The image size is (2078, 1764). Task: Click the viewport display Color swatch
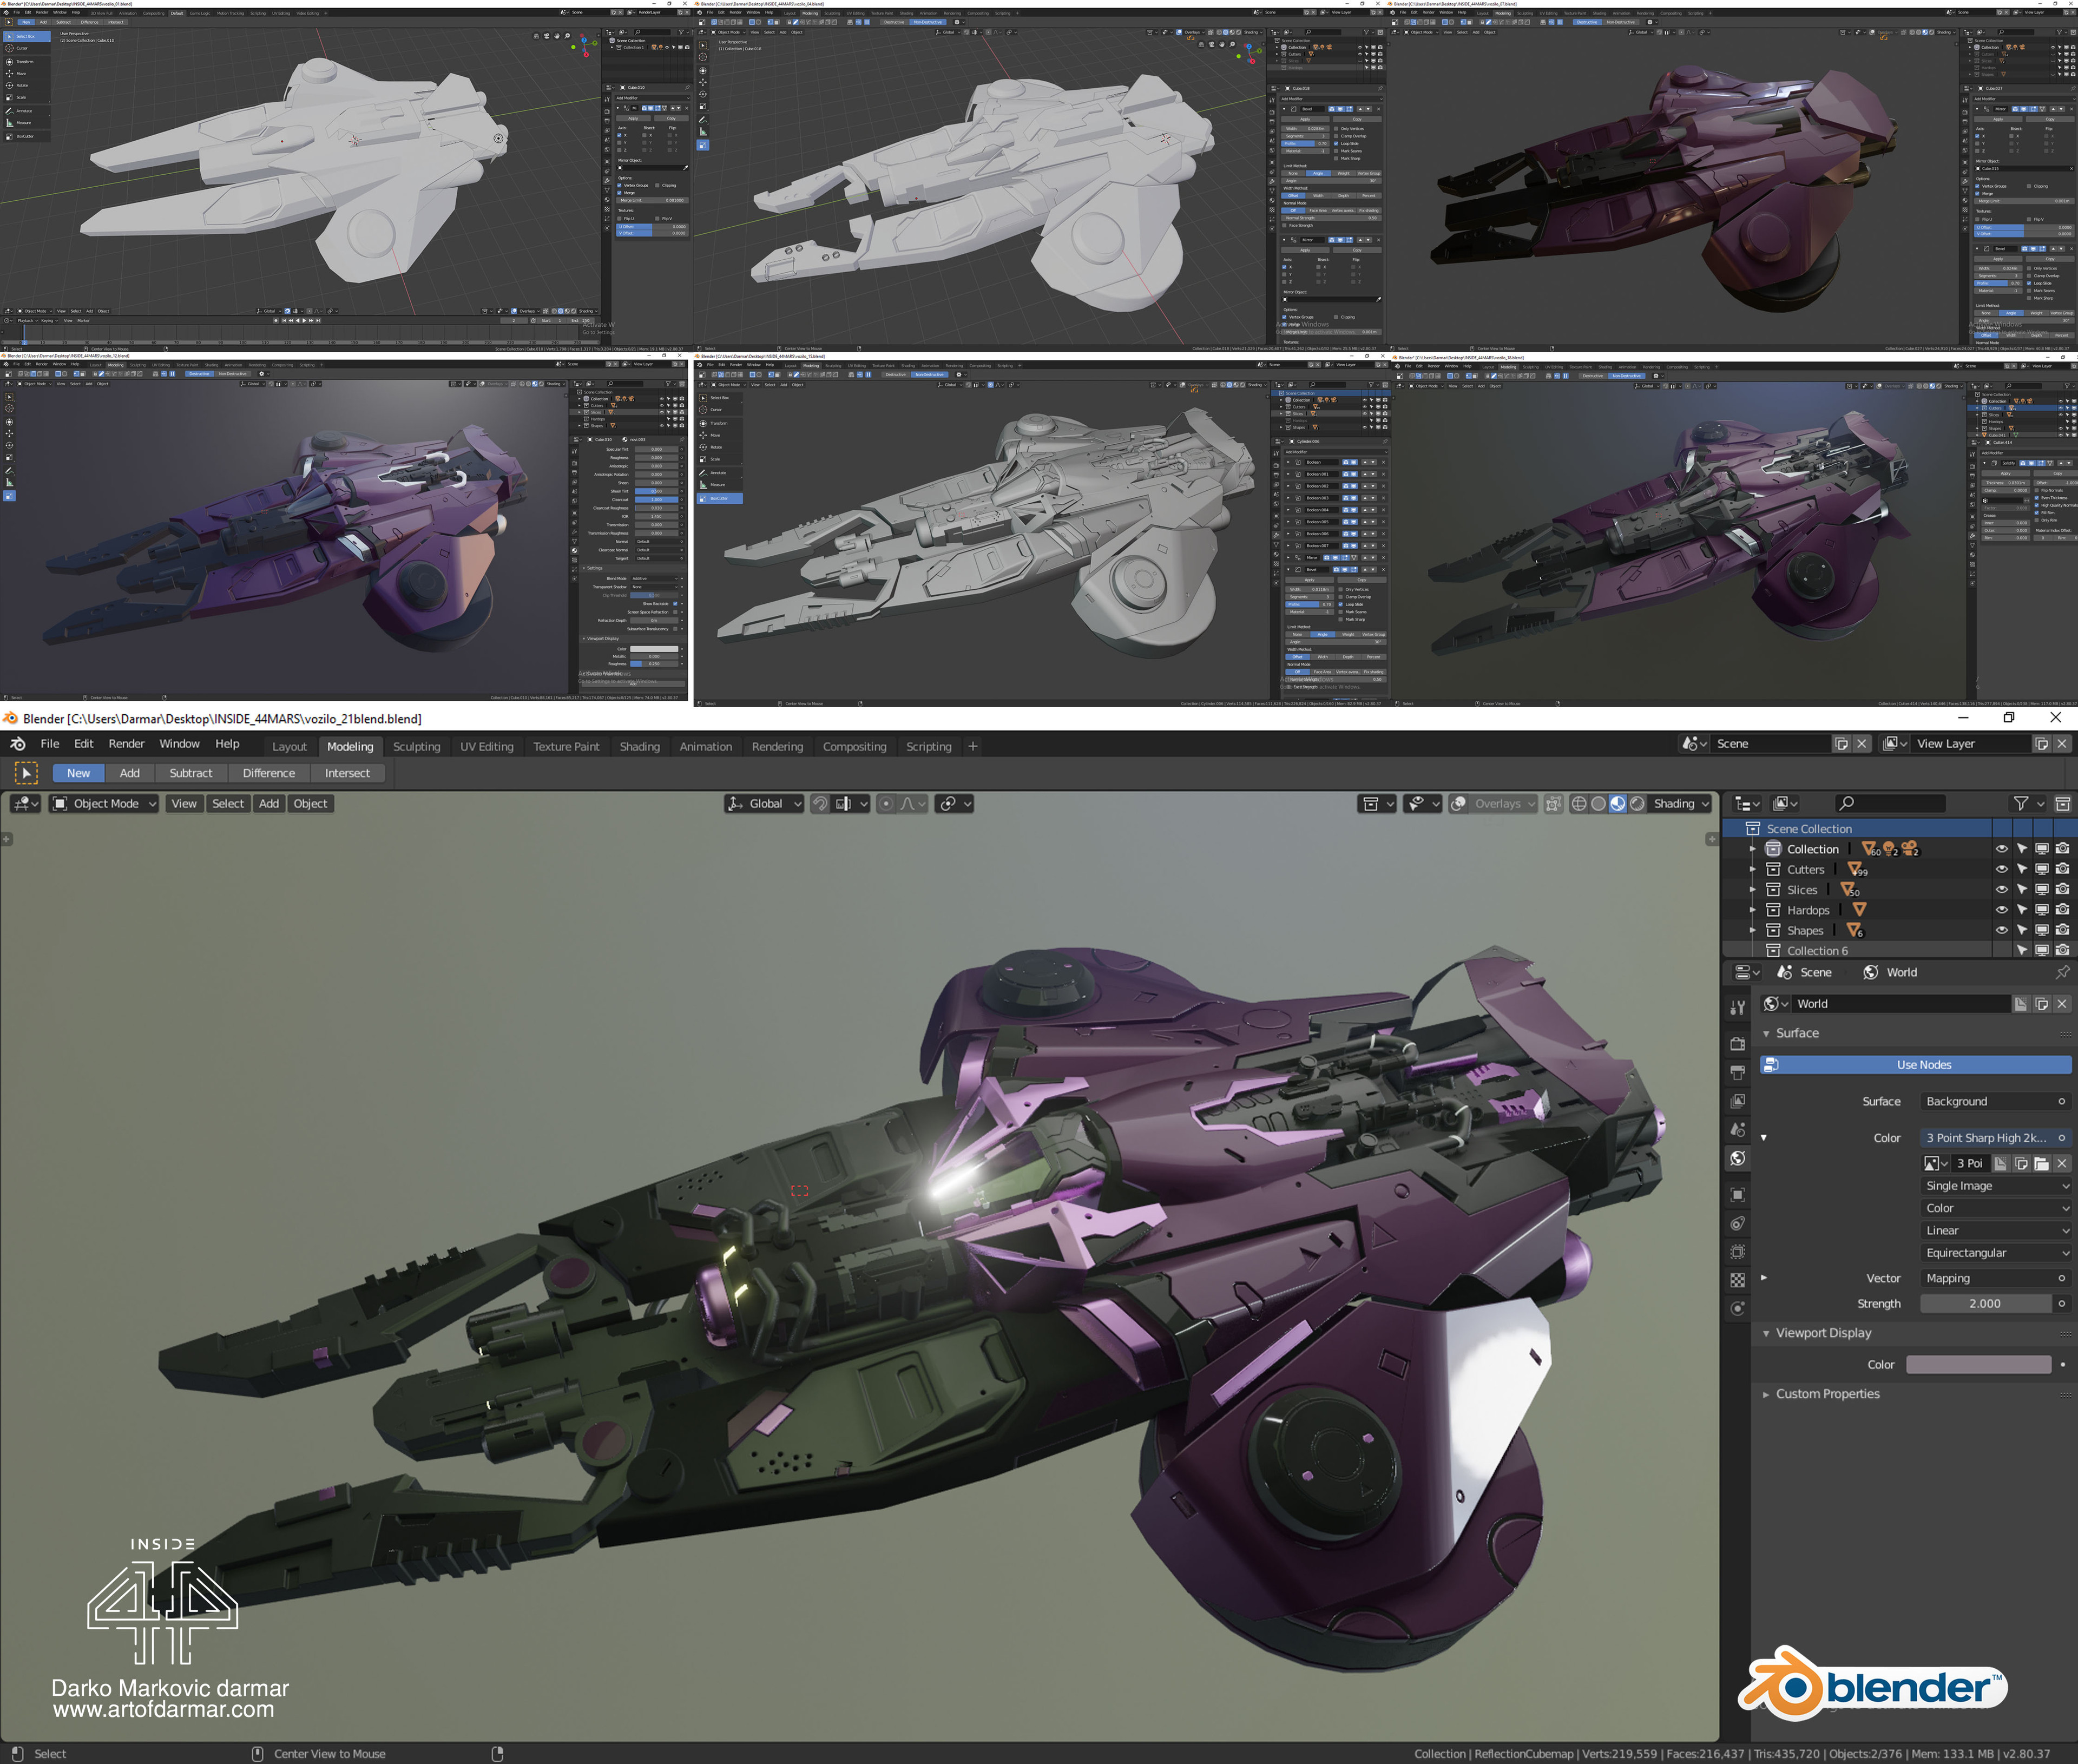point(1978,1365)
